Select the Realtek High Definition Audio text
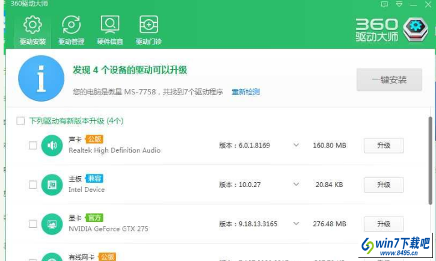This screenshot has width=436, height=261. pos(114,150)
